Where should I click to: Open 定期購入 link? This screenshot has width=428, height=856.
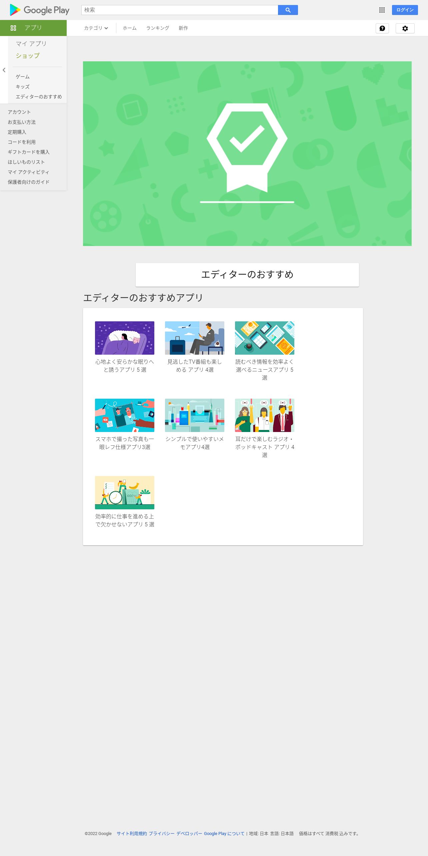17,132
